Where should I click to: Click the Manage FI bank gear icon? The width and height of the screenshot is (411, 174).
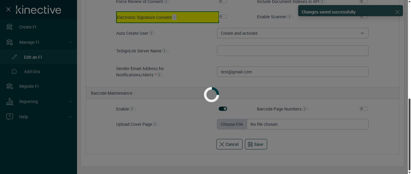click(x=10, y=42)
